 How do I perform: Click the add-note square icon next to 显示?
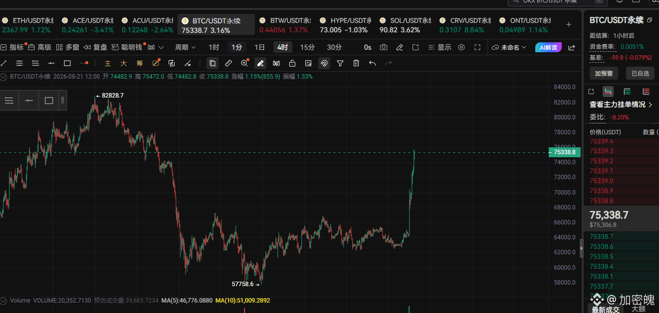416,47
